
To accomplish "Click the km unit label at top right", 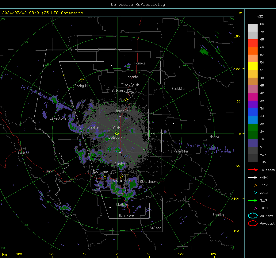I will point(240,13).
